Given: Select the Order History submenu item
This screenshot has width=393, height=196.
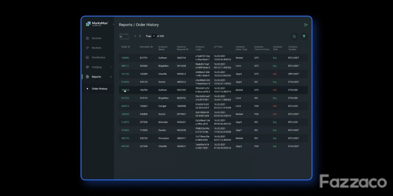Looking at the screenshot, I should coord(100,89).
